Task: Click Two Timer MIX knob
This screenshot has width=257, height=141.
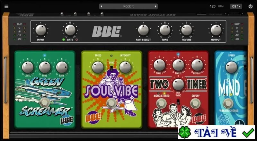Action: click(x=178, y=84)
